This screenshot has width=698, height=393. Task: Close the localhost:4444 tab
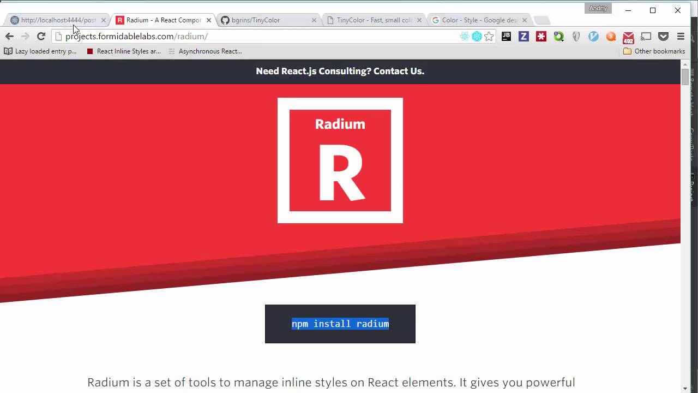104,20
